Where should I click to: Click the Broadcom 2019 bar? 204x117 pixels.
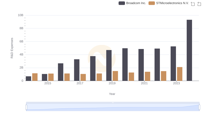point(109,65)
